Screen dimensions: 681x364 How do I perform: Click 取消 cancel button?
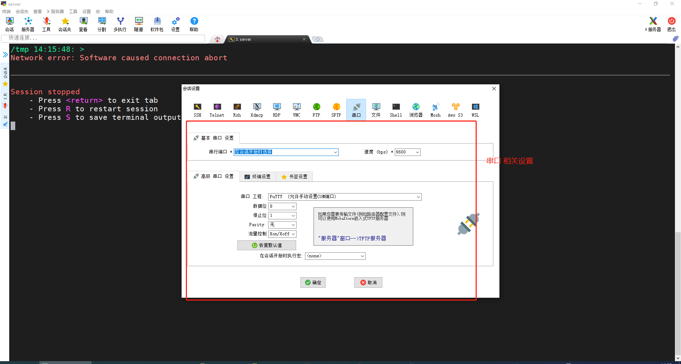368,282
